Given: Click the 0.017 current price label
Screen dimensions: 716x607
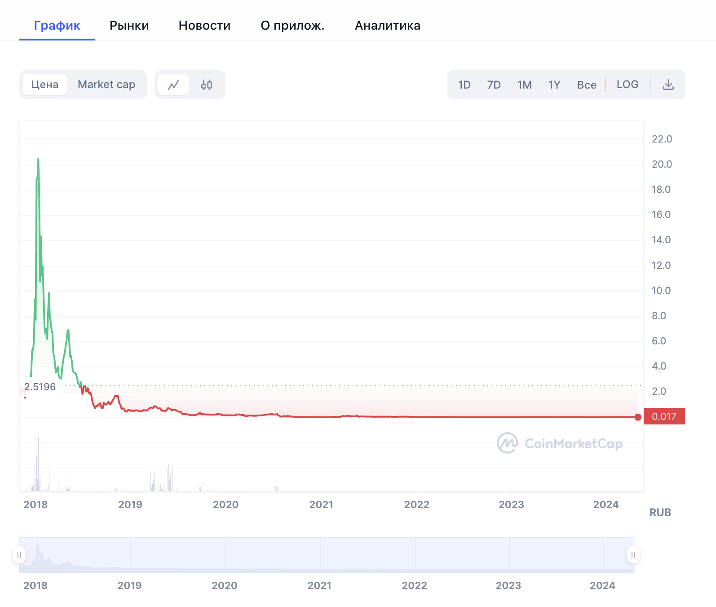Looking at the screenshot, I should [x=664, y=416].
